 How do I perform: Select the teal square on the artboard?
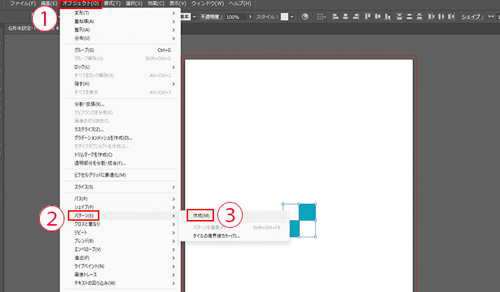[307, 212]
